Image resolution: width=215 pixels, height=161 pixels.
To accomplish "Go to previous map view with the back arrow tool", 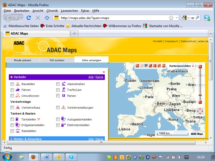I will click(x=137, y=66).
